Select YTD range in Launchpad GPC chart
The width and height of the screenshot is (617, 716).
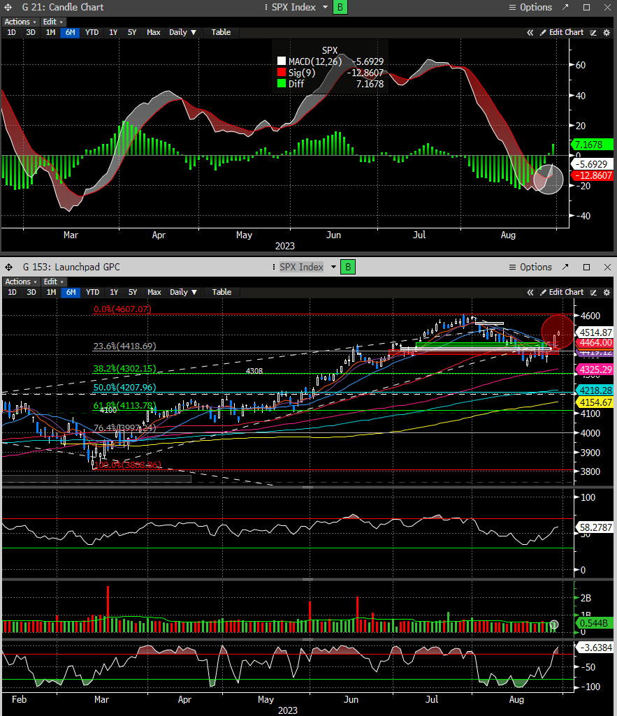click(x=93, y=292)
